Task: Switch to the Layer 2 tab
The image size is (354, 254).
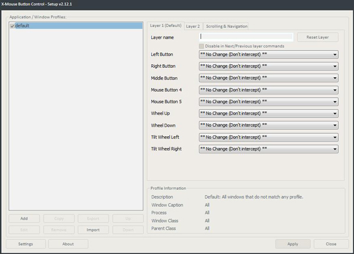Action: (193, 27)
